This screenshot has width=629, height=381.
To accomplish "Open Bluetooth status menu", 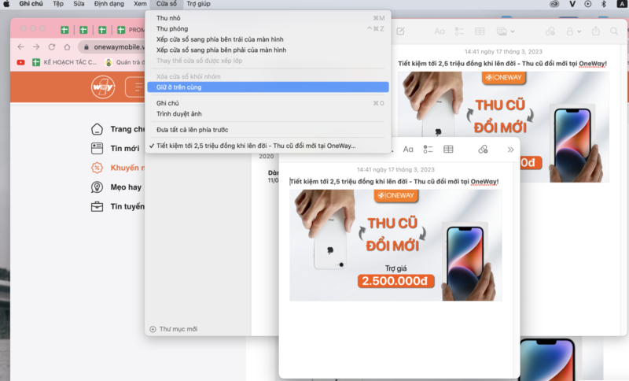I will pos(603,4).
